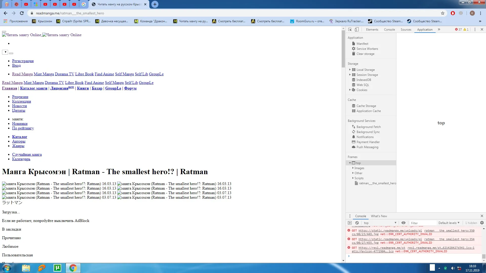
Task: Open the RoomGuru.ru bookmark
Action: (307, 21)
